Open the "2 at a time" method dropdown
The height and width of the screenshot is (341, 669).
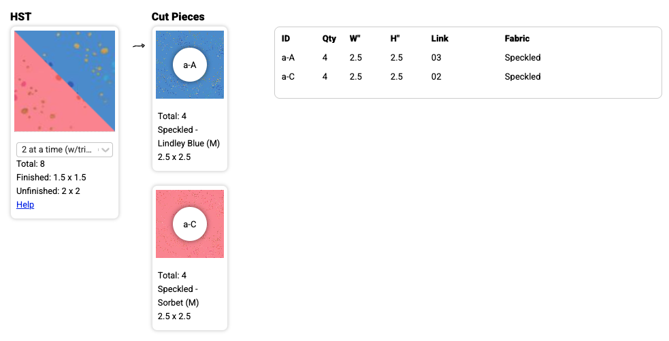click(65, 150)
